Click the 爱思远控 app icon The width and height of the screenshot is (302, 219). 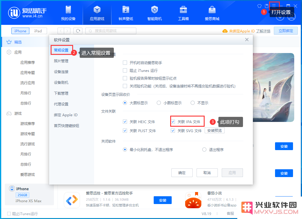point(72,200)
